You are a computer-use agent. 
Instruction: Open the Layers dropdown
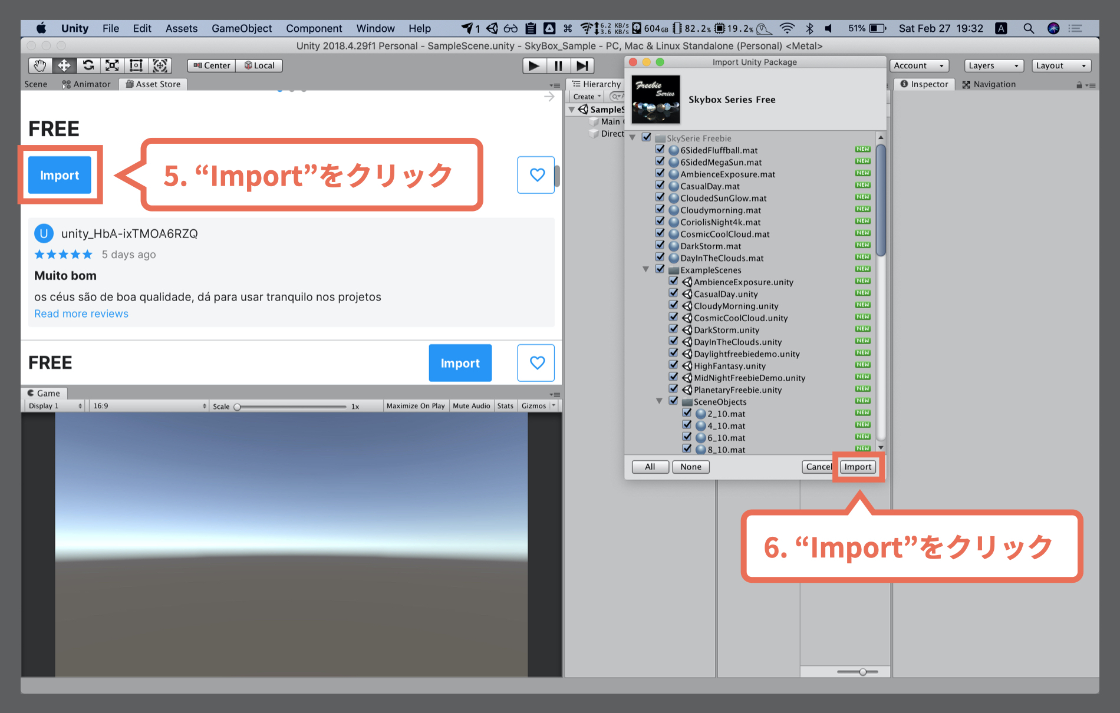pos(994,65)
